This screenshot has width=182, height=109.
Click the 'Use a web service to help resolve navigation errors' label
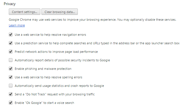tap(50, 35)
